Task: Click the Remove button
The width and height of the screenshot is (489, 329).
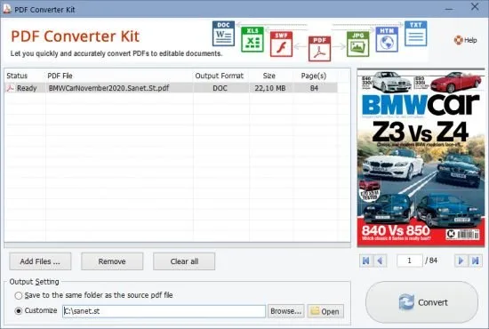Action: [112, 261]
